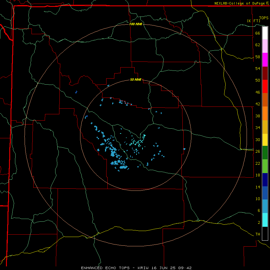Click the navy blue legend color band
This screenshot has width=270, height=270.
(265, 180)
